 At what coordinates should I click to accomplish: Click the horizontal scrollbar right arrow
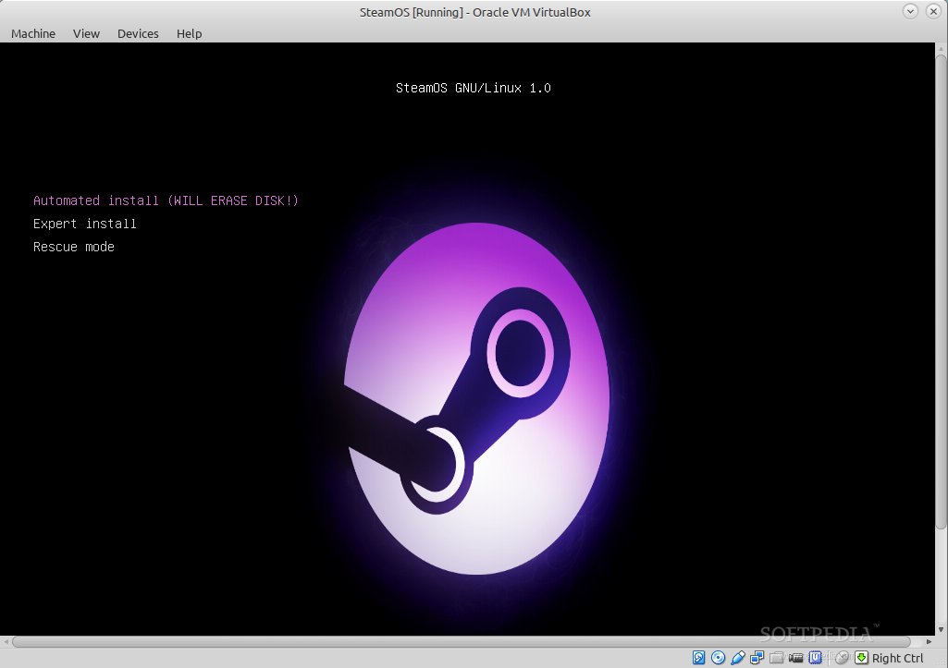click(x=928, y=640)
